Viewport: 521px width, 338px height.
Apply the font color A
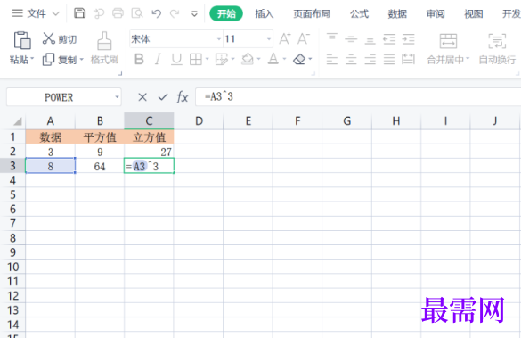tap(273, 59)
